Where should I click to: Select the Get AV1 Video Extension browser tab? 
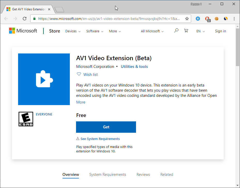coord(28,9)
